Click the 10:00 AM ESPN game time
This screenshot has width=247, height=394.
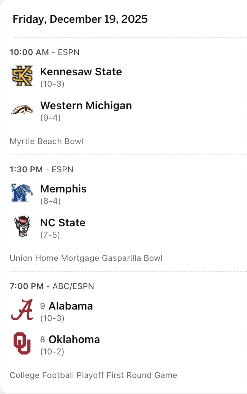(x=44, y=52)
